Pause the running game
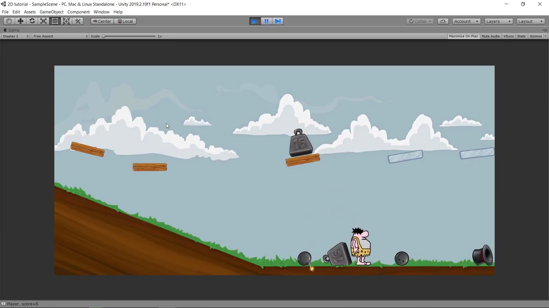 click(266, 21)
